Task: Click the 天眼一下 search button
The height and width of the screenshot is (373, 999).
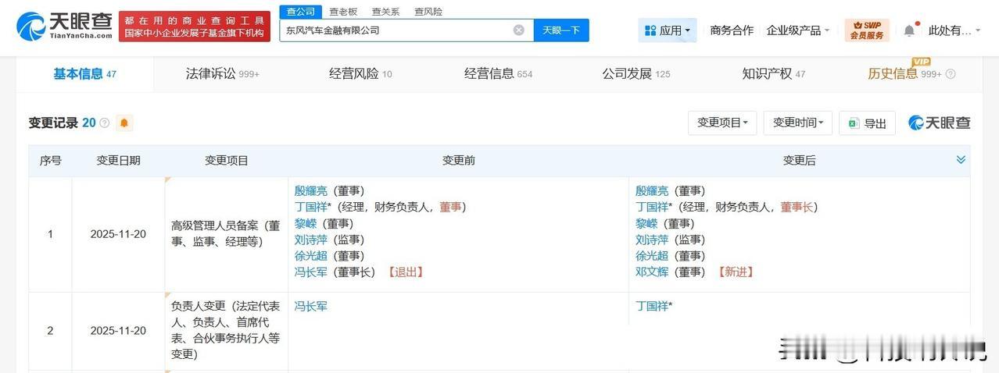Action: (561, 30)
